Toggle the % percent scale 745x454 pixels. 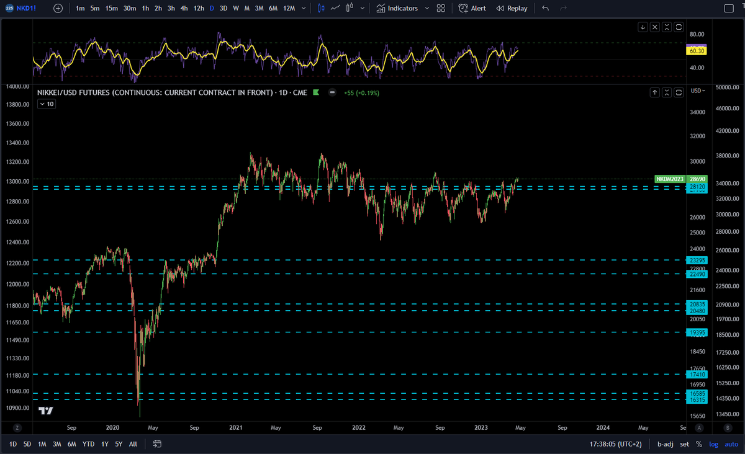699,444
